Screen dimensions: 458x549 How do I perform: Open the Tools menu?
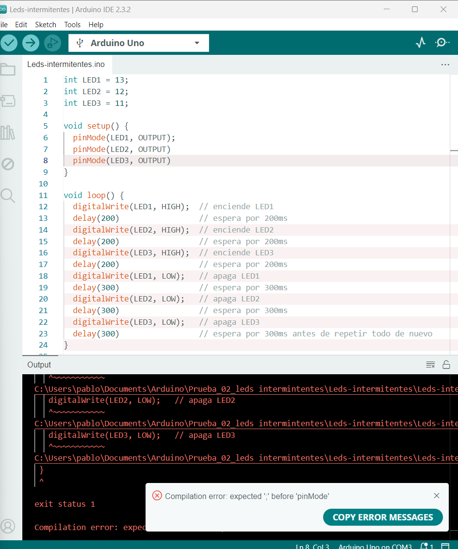tap(72, 24)
